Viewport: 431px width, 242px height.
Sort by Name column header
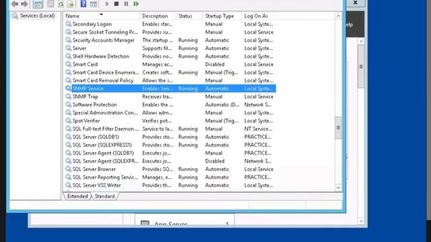tap(102, 16)
